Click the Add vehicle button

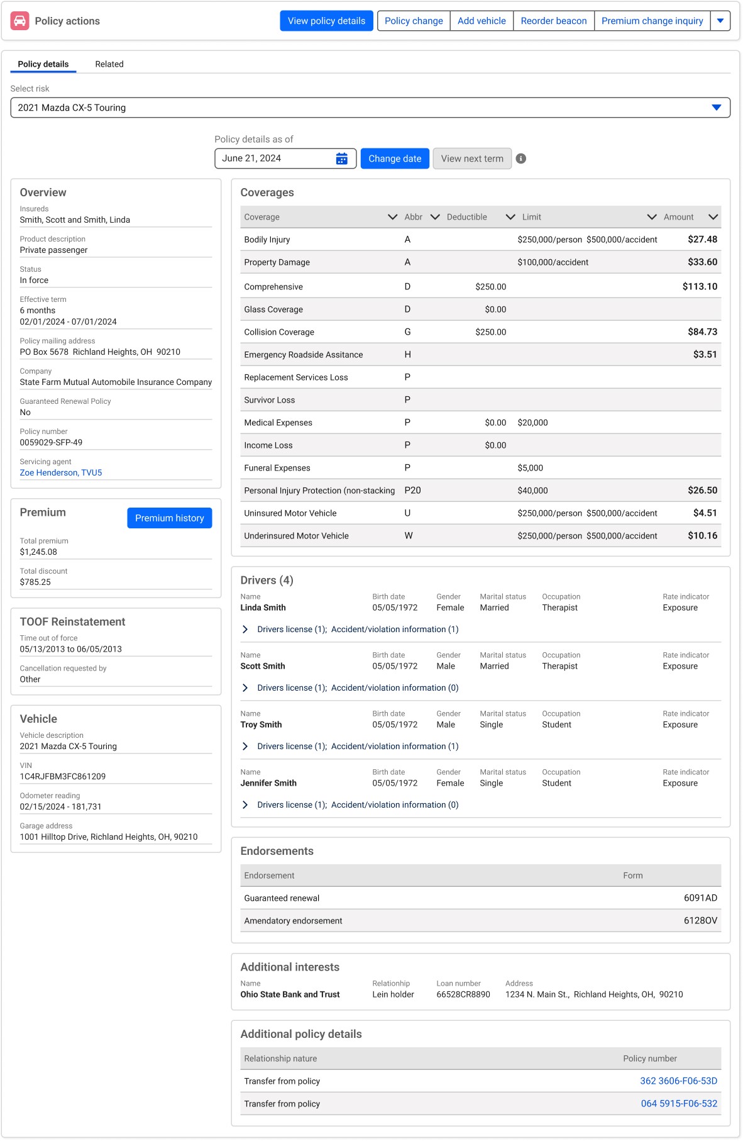pyautogui.click(x=482, y=21)
